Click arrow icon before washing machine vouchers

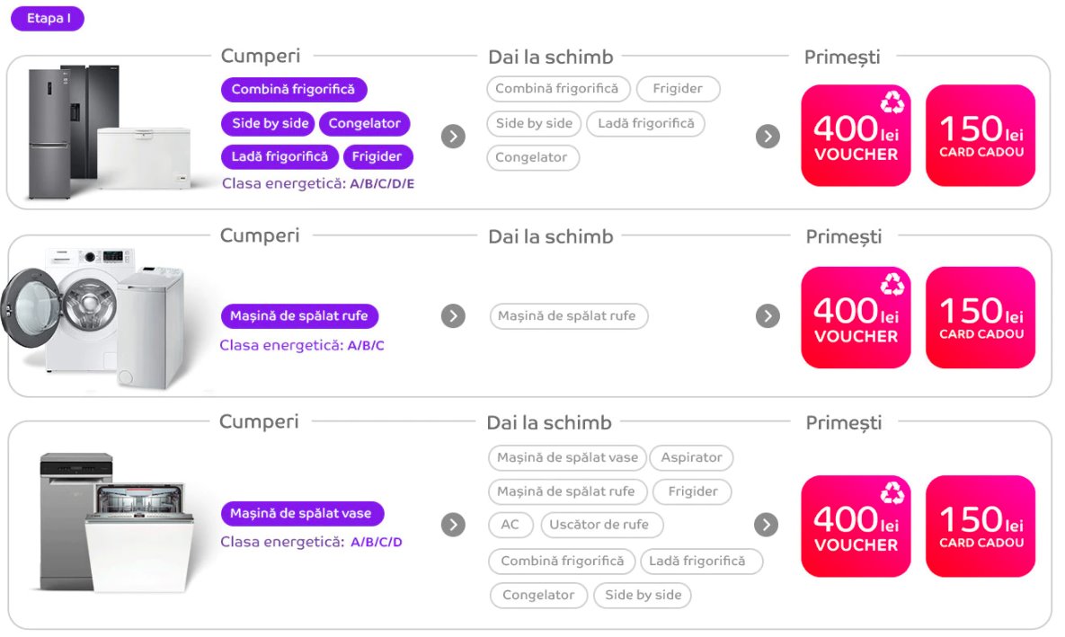(768, 315)
